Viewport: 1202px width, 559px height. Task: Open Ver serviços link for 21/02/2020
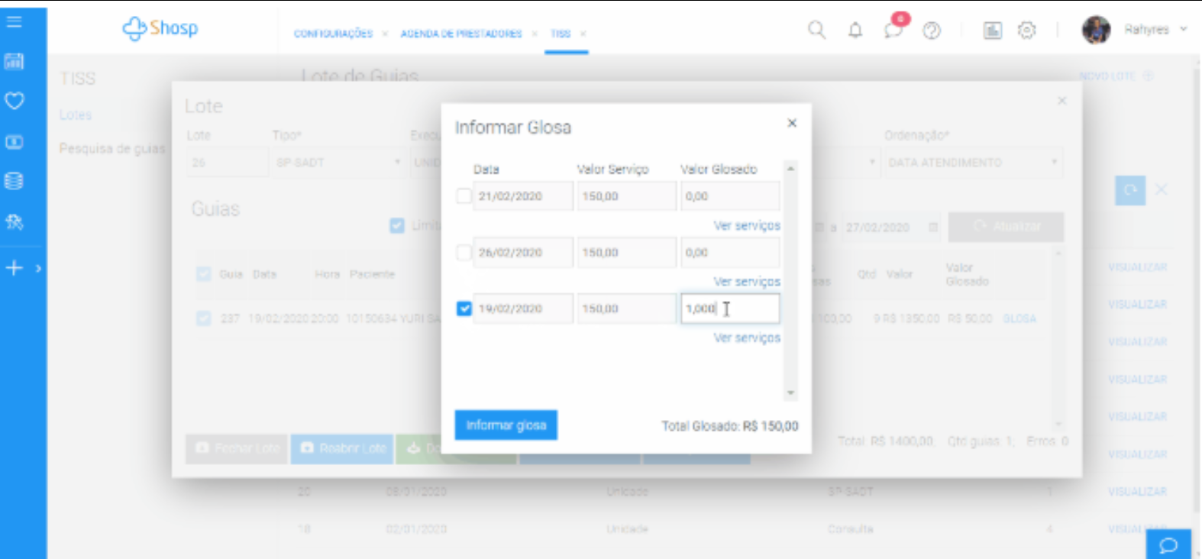[x=746, y=226]
